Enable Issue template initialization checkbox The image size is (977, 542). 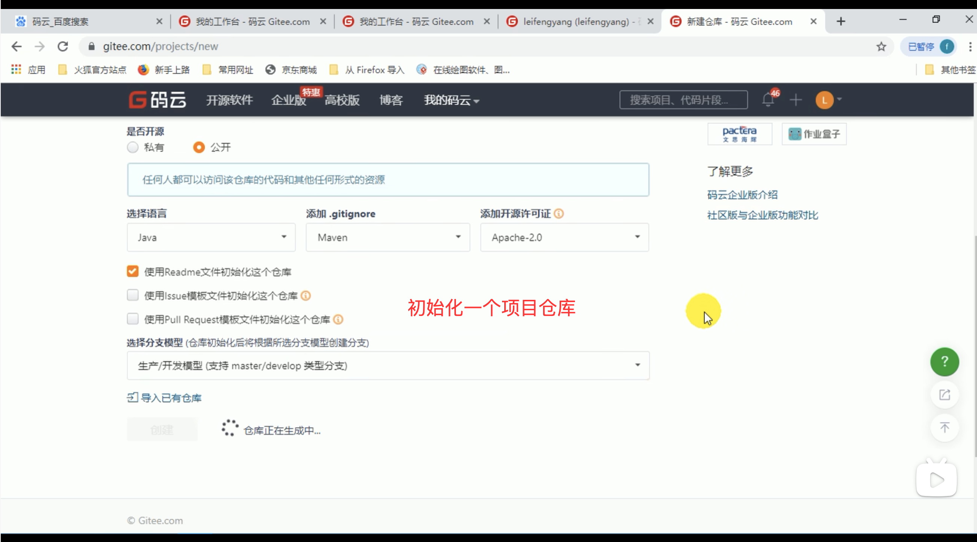133,295
